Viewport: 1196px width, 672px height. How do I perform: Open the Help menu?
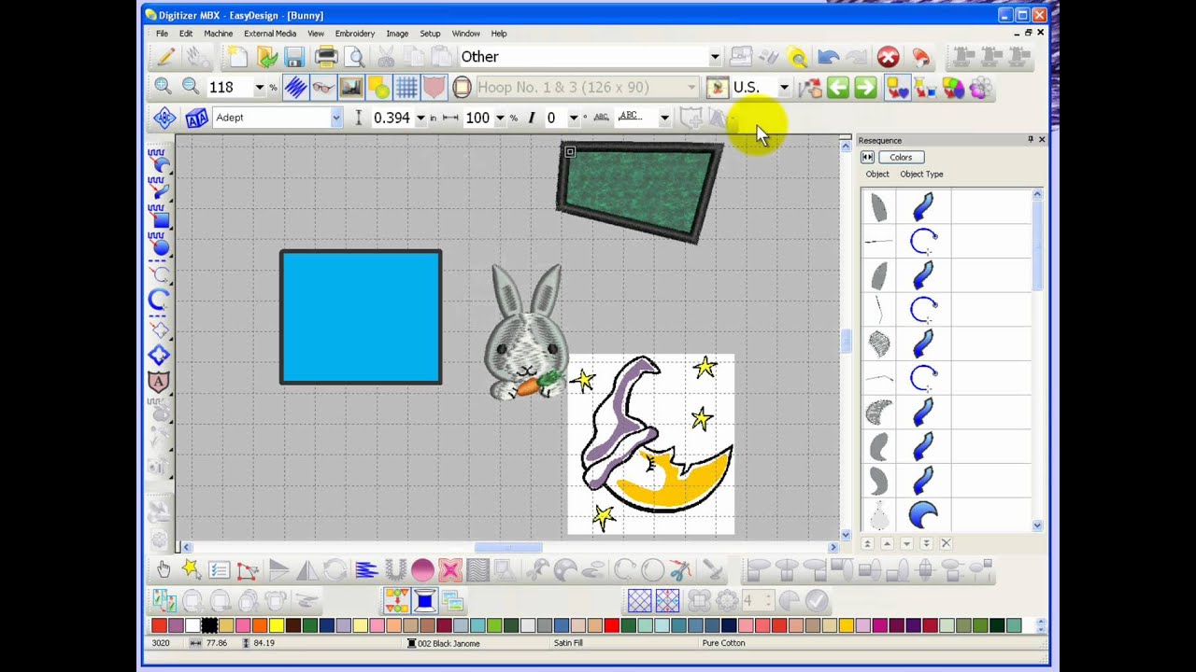(x=499, y=34)
